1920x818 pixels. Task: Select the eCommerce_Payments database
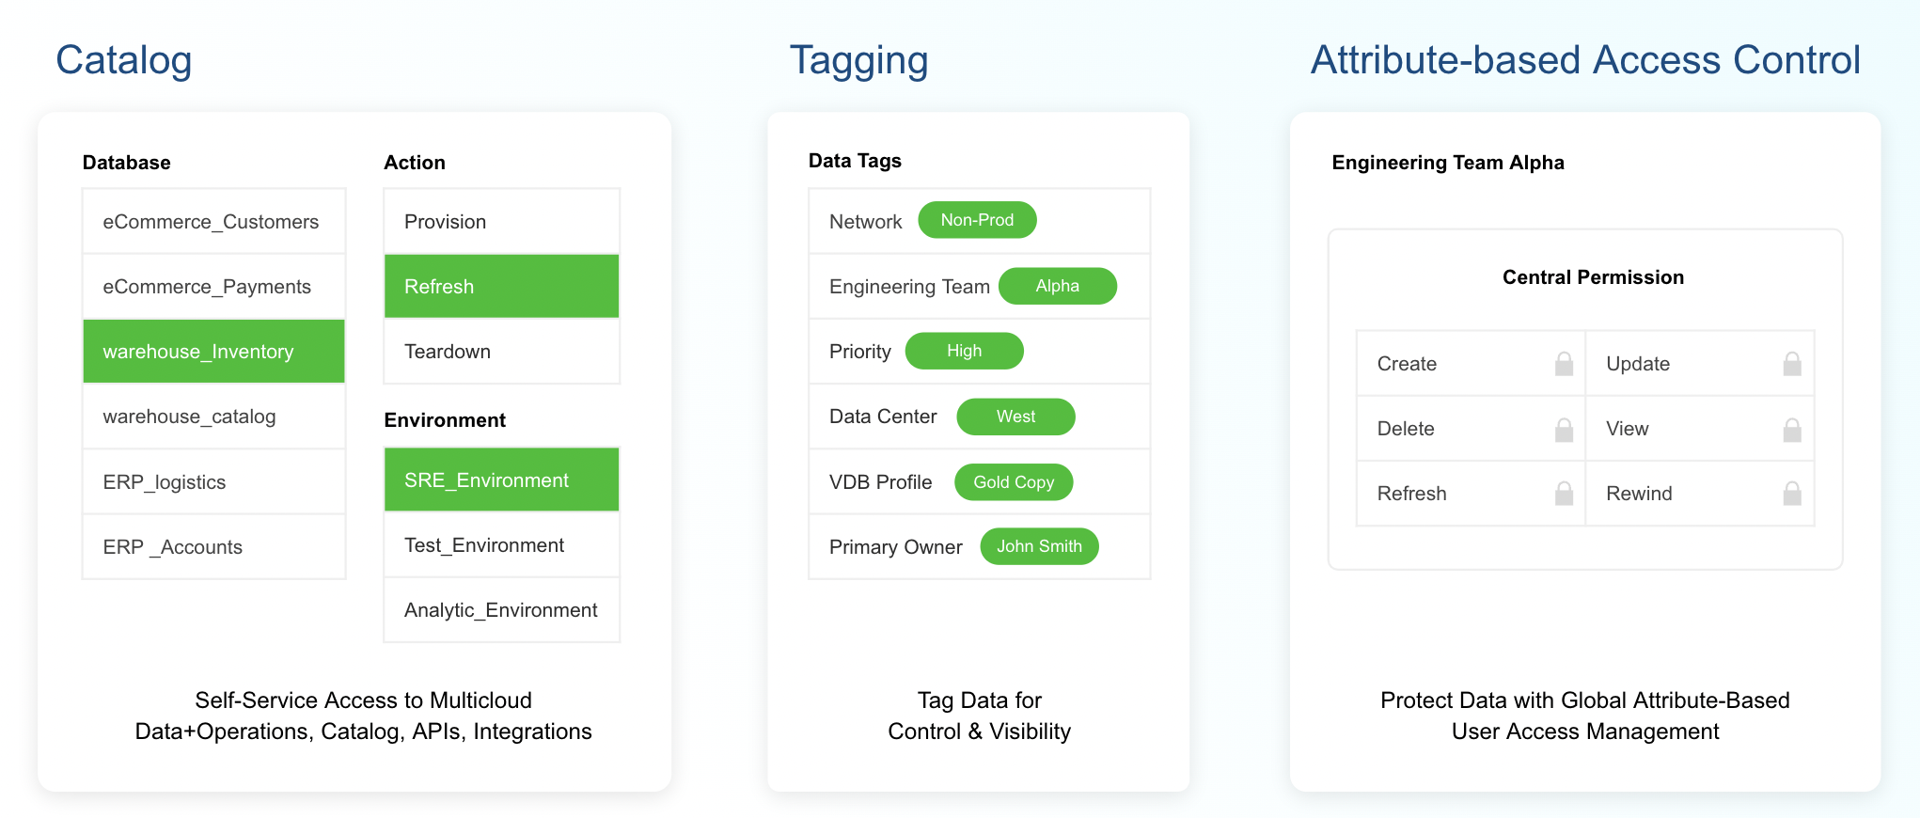pyautogui.click(x=214, y=287)
